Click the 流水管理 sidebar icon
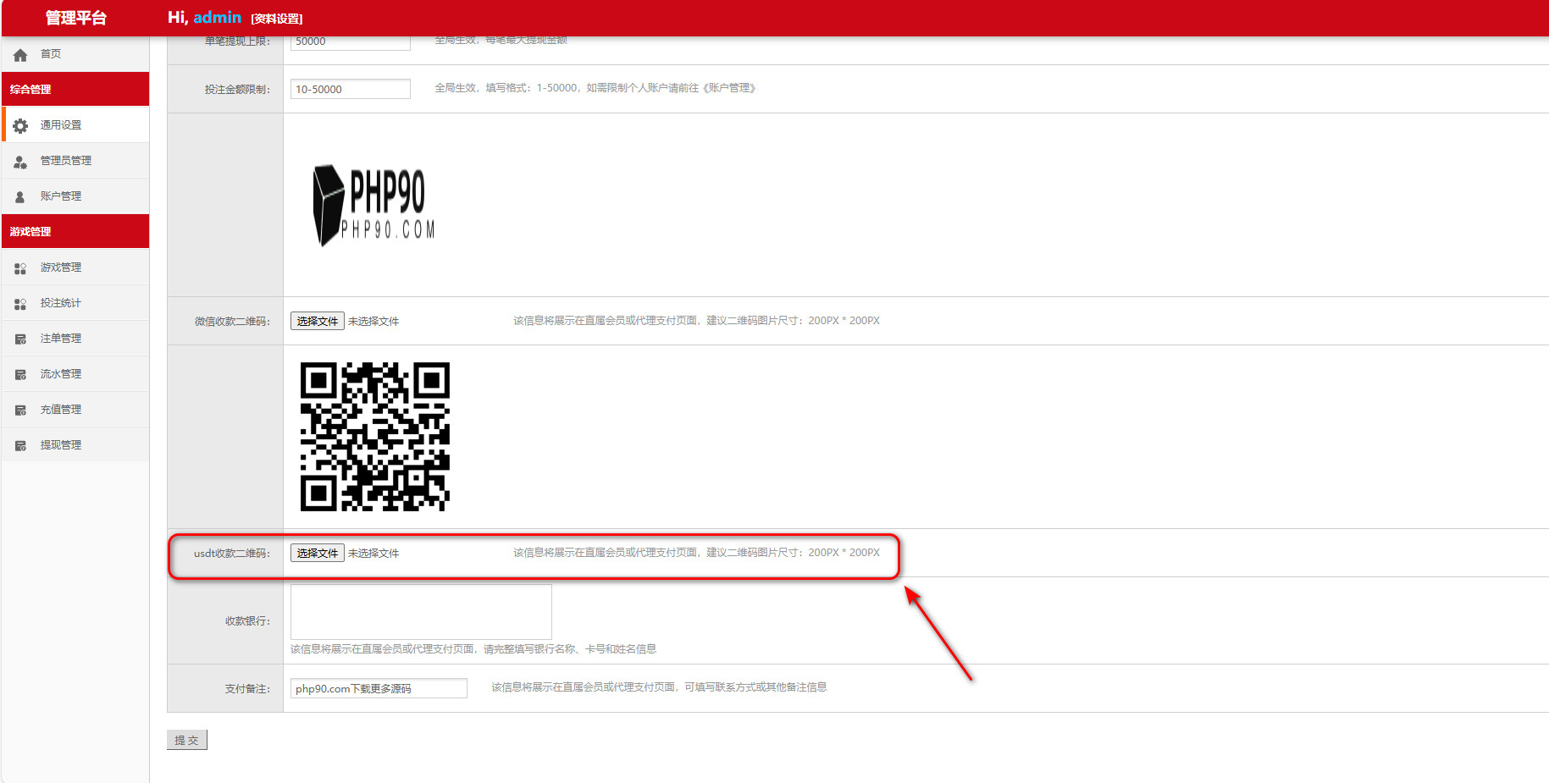The image size is (1549, 783). (x=20, y=375)
